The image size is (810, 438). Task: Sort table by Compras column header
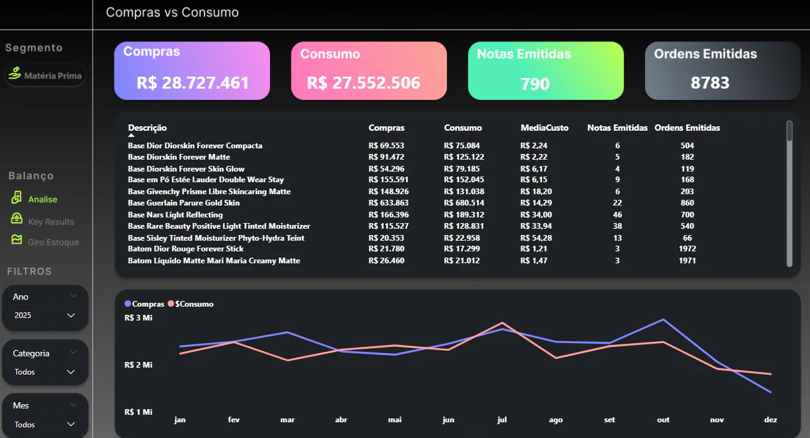pos(386,128)
